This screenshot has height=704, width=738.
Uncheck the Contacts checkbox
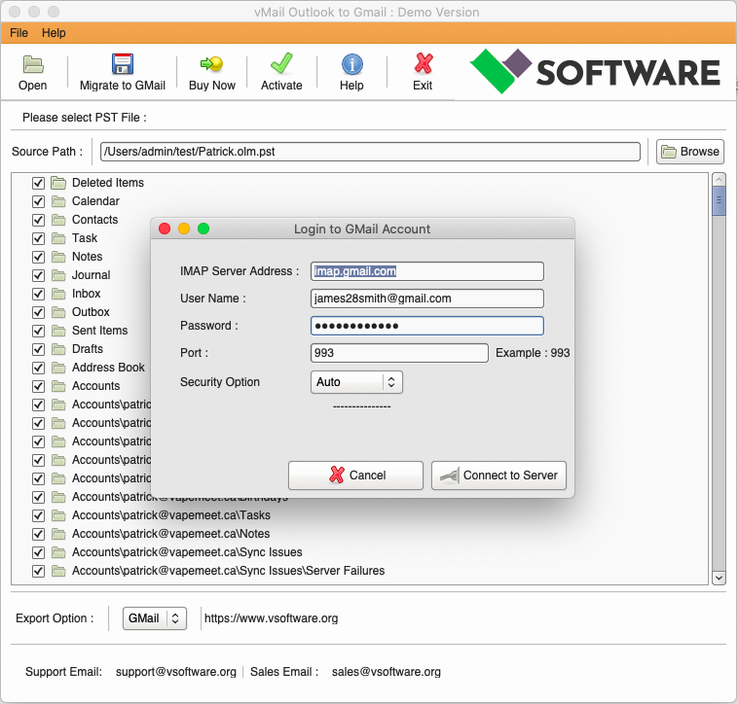pyautogui.click(x=38, y=220)
